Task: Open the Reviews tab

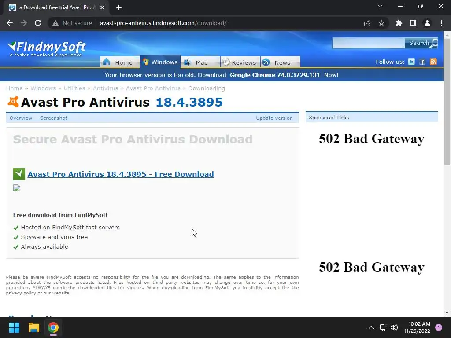Action: point(240,62)
